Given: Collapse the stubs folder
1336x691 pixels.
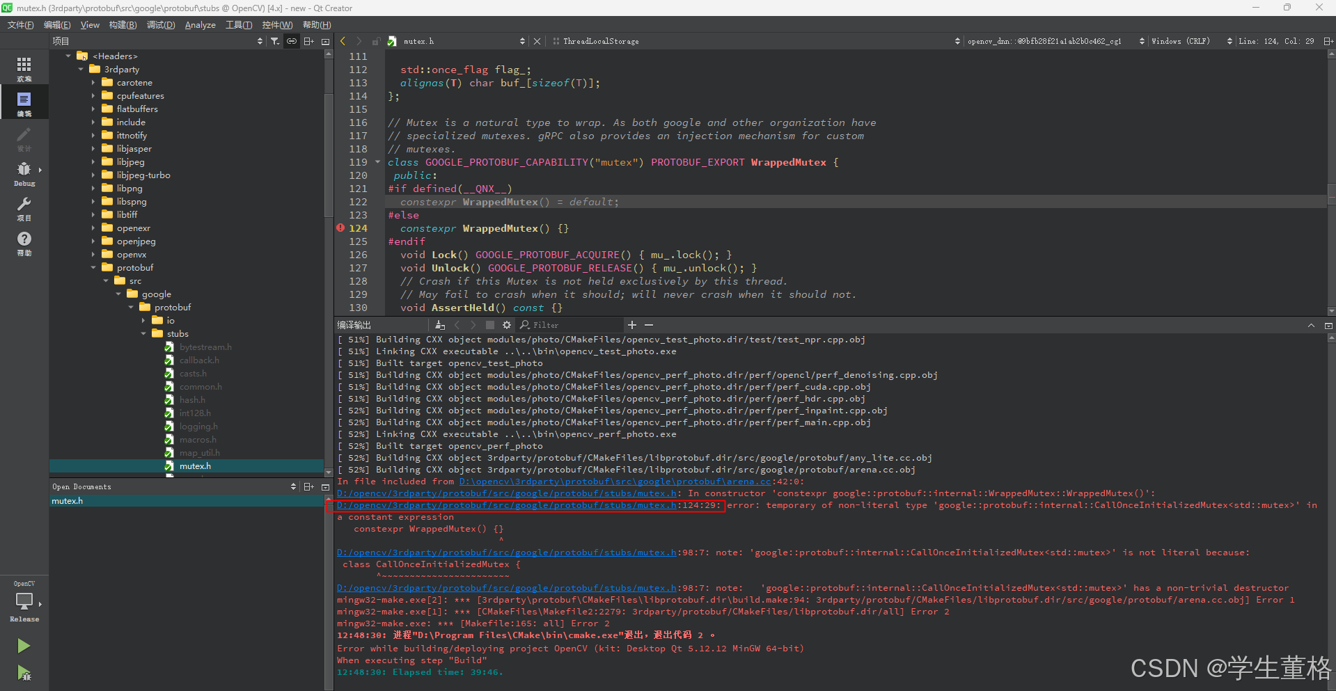Looking at the screenshot, I should (x=143, y=333).
